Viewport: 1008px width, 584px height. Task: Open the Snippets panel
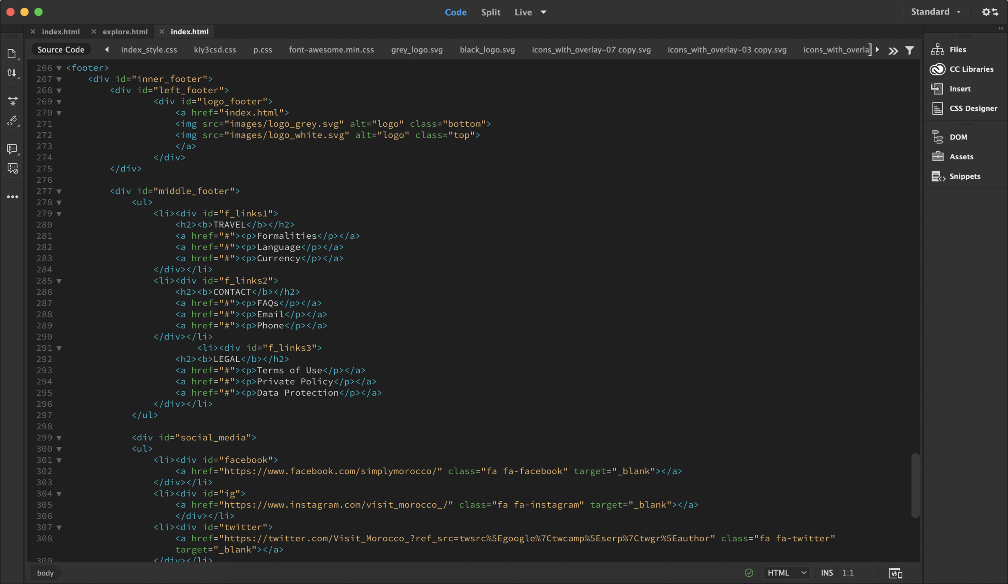tap(964, 176)
